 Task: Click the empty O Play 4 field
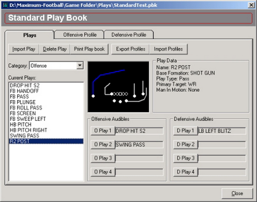[x=139, y=172]
